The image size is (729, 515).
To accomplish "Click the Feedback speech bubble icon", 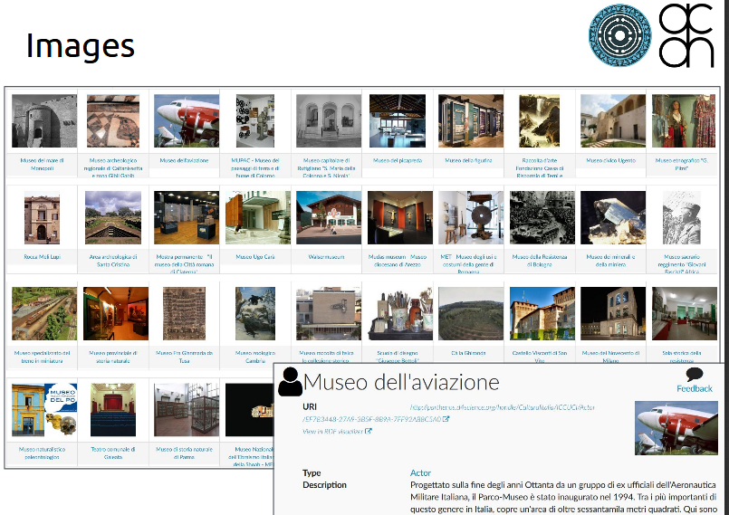I will click(x=695, y=374).
